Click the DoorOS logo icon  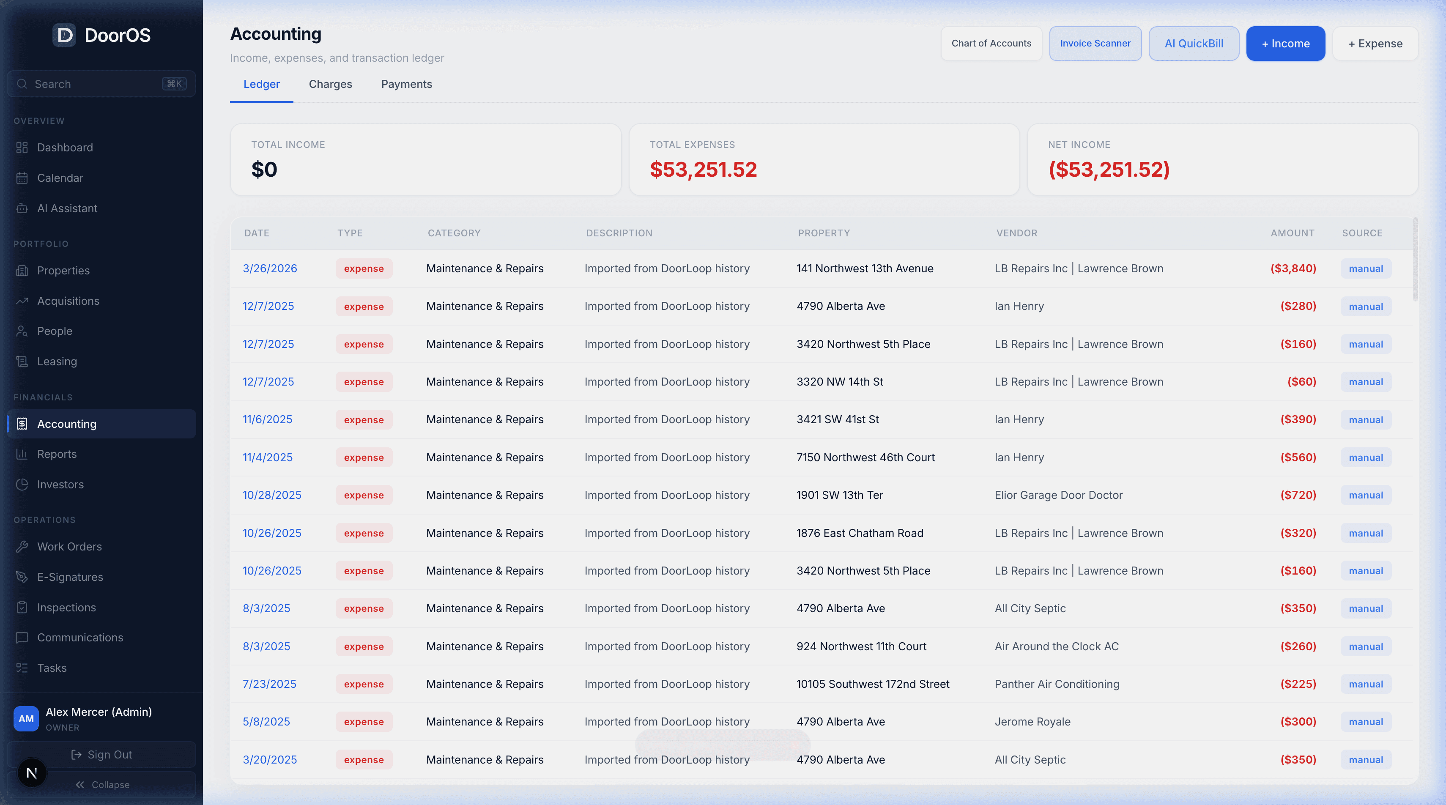[65, 36]
